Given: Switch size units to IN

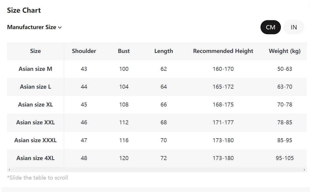Looking at the screenshot, I should pos(294,27).
